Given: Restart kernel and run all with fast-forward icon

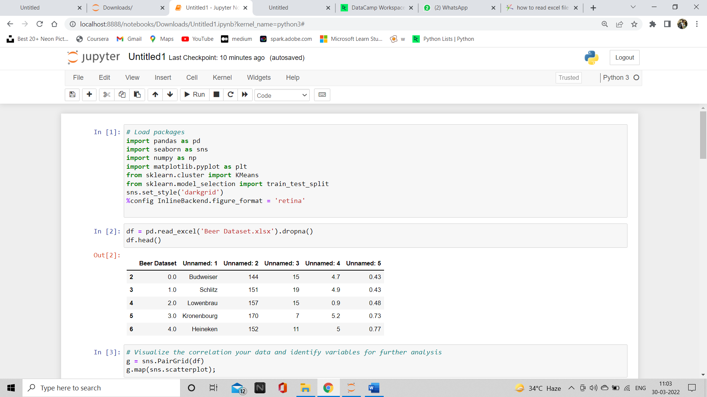Looking at the screenshot, I should click(245, 94).
